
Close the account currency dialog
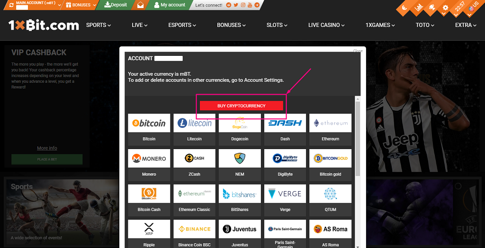(358, 51)
